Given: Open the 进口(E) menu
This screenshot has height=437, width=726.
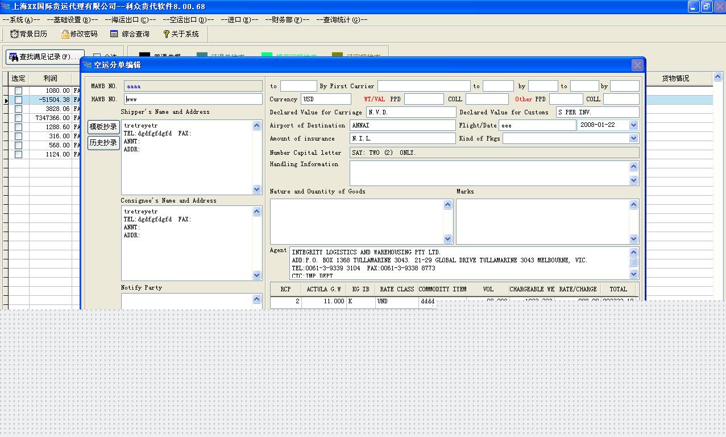Looking at the screenshot, I should pyautogui.click(x=239, y=20).
